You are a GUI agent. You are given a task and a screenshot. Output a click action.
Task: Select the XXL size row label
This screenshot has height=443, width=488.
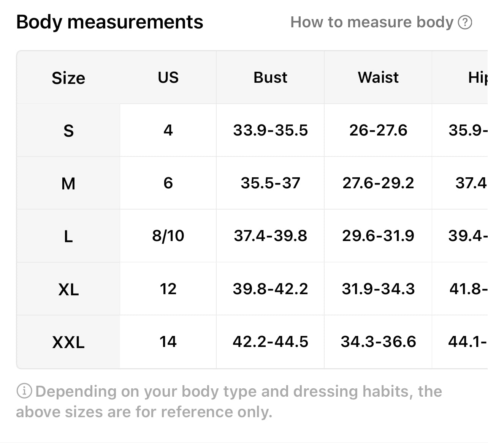point(68,342)
